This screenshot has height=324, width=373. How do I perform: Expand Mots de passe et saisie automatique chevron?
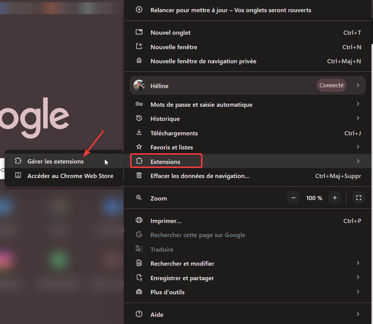pos(358,104)
